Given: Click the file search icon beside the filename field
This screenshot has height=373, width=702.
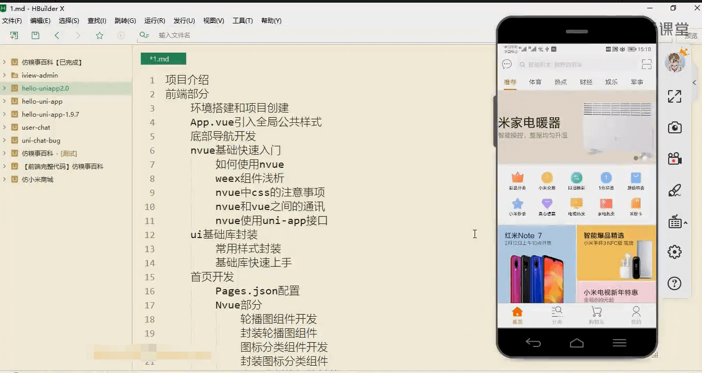Looking at the screenshot, I should pos(144,35).
